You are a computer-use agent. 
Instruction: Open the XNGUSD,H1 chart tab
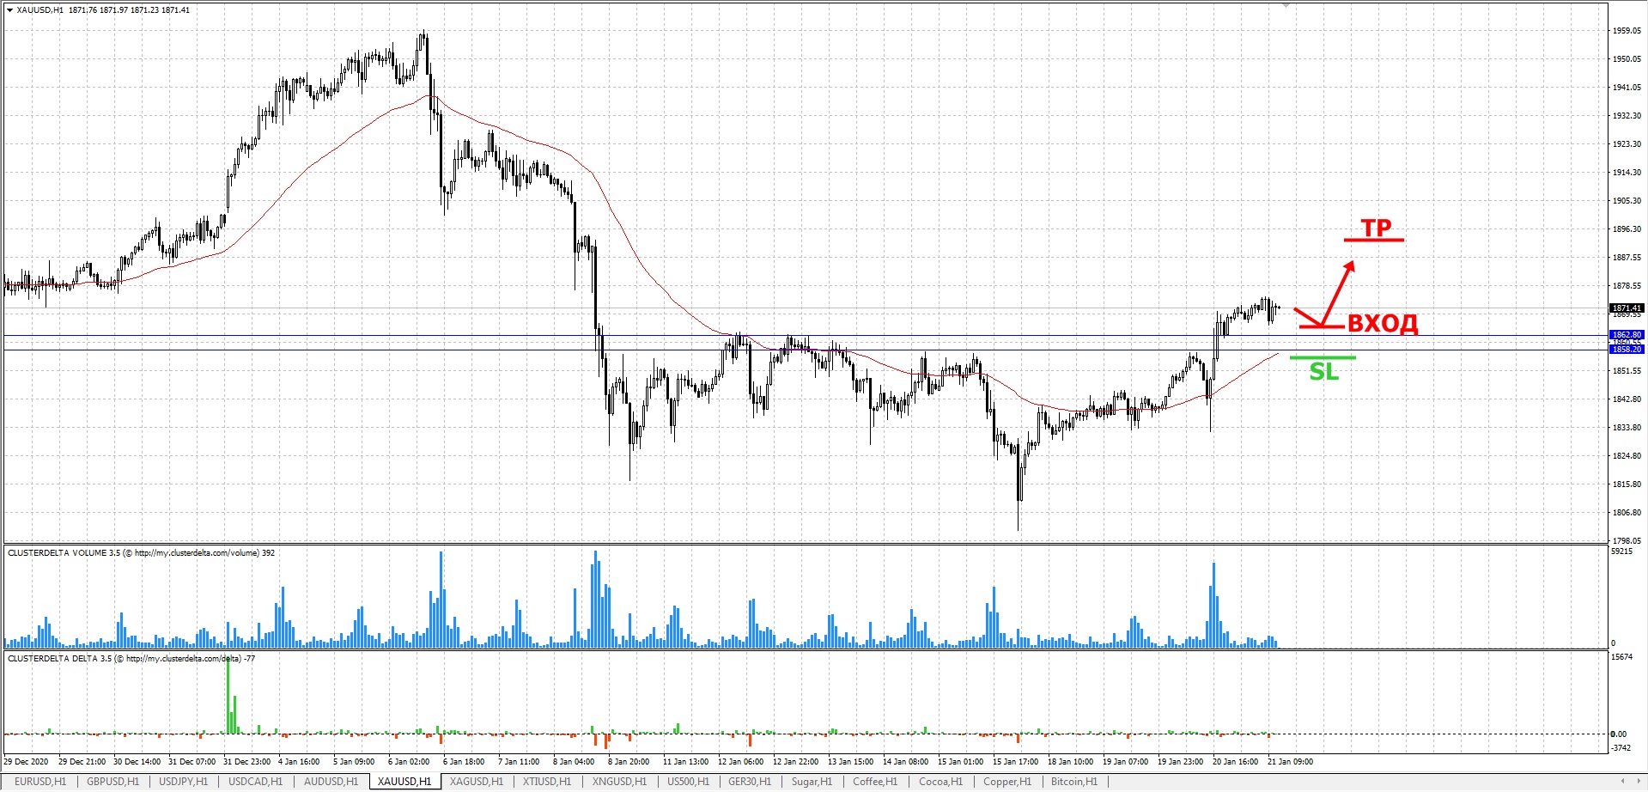coord(618,782)
